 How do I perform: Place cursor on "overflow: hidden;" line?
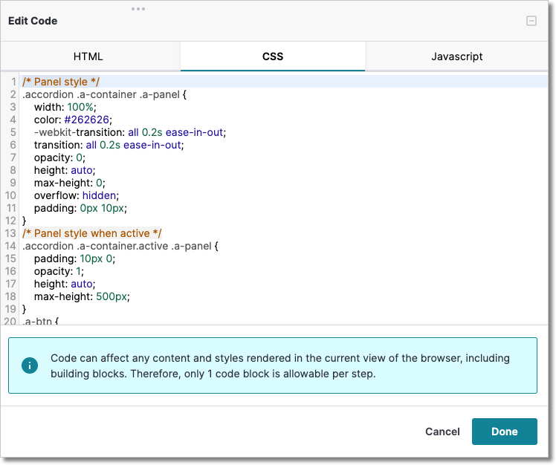[x=76, y=195]
